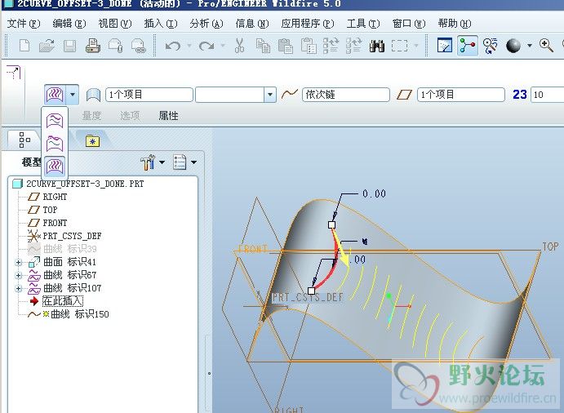Select PRT_CSYS_DEF in model tree
This screenshot has width=564, height=413.
click(x=72, y=236)
